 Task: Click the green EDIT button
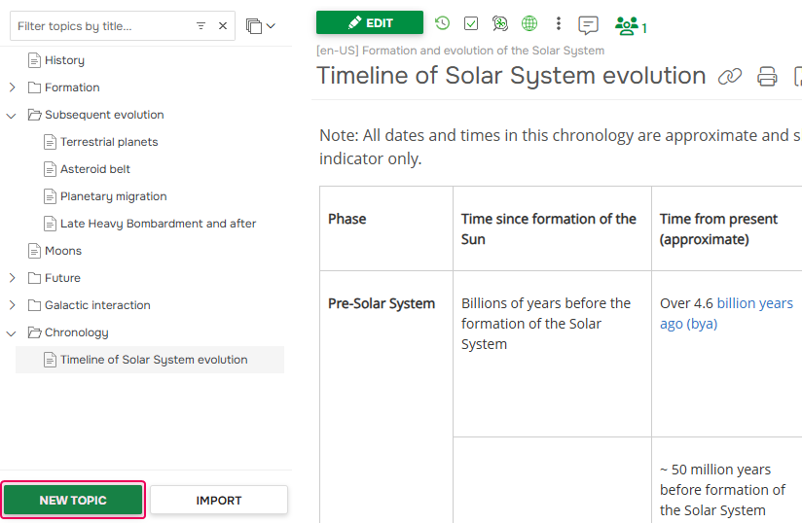[x=369, y=23]
